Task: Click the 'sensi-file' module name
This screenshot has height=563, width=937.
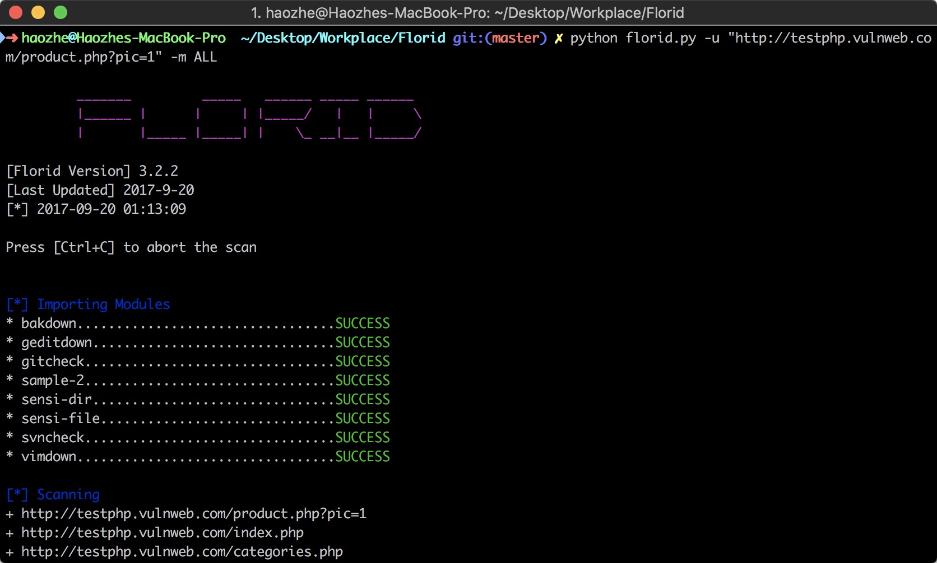Action: click(x=61, y=419)
